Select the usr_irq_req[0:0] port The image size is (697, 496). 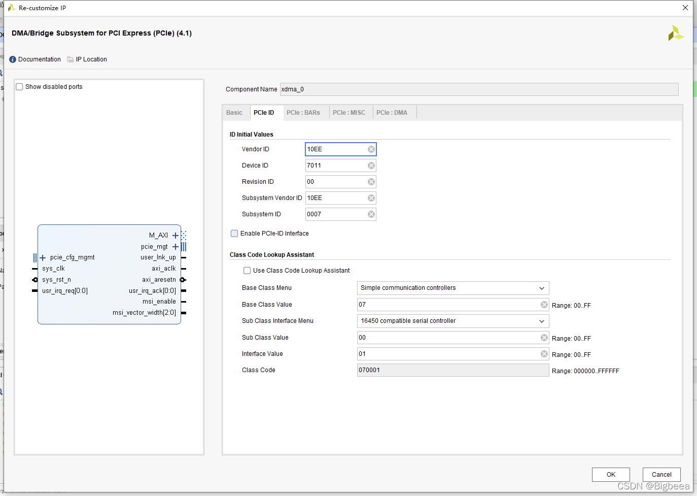click(65, 291)
